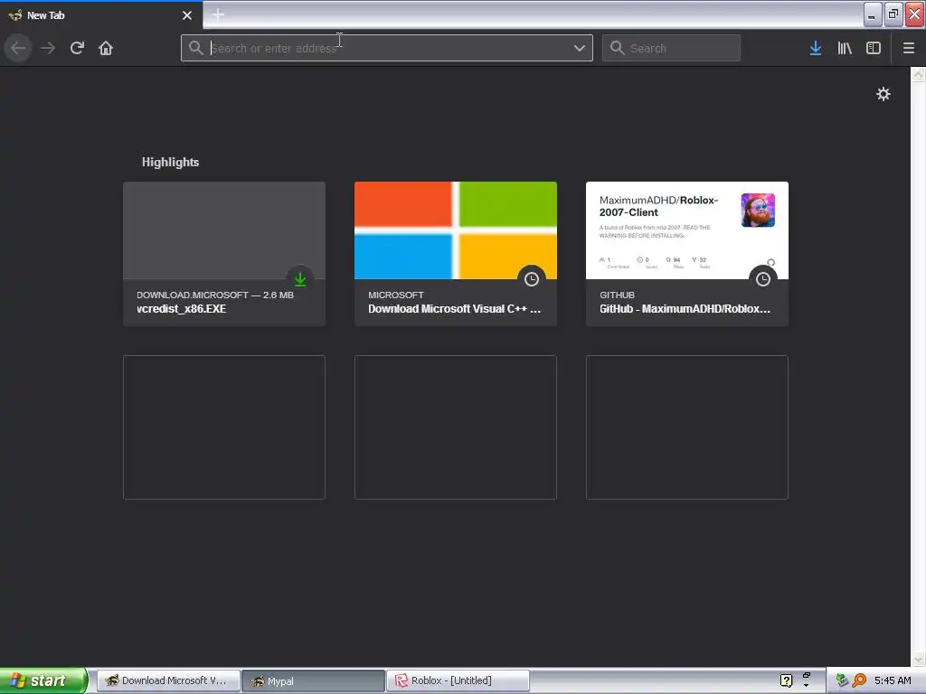Click the 5:45 AM clock
This screenshot has height=694, width=926.
click(893, 680)
